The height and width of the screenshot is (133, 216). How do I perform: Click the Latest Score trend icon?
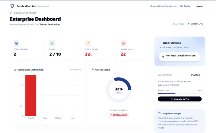click(x=88, y=43)
